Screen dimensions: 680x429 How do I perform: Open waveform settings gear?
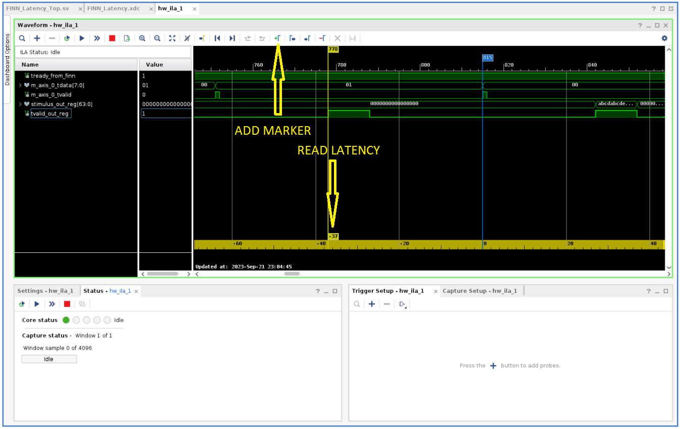pos(664,38)
